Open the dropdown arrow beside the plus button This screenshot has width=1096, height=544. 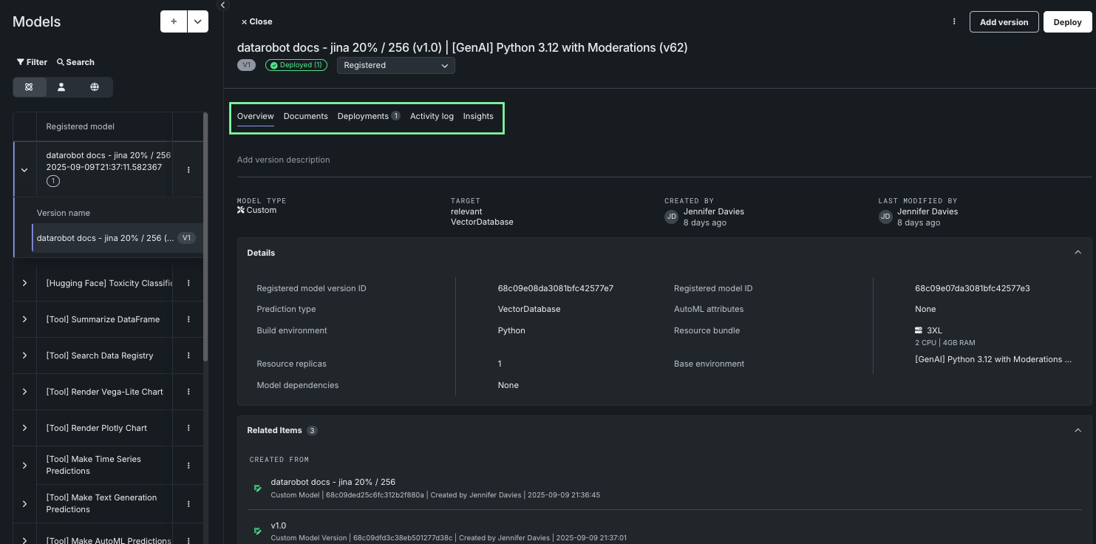(x=198, y=21)
